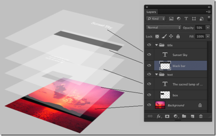Click the Fill 100% value field
This screenshot has height=136, width=216.
pyautogui.click(x=200, y=36)
